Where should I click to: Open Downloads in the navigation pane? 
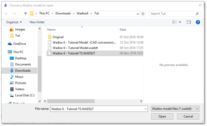23,71
